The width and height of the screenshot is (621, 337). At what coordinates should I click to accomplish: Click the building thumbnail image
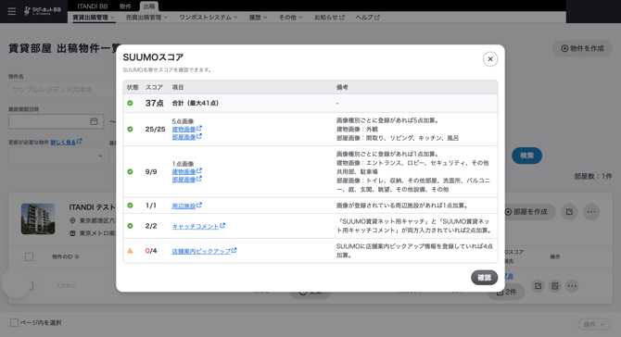[x=38, y=218]
